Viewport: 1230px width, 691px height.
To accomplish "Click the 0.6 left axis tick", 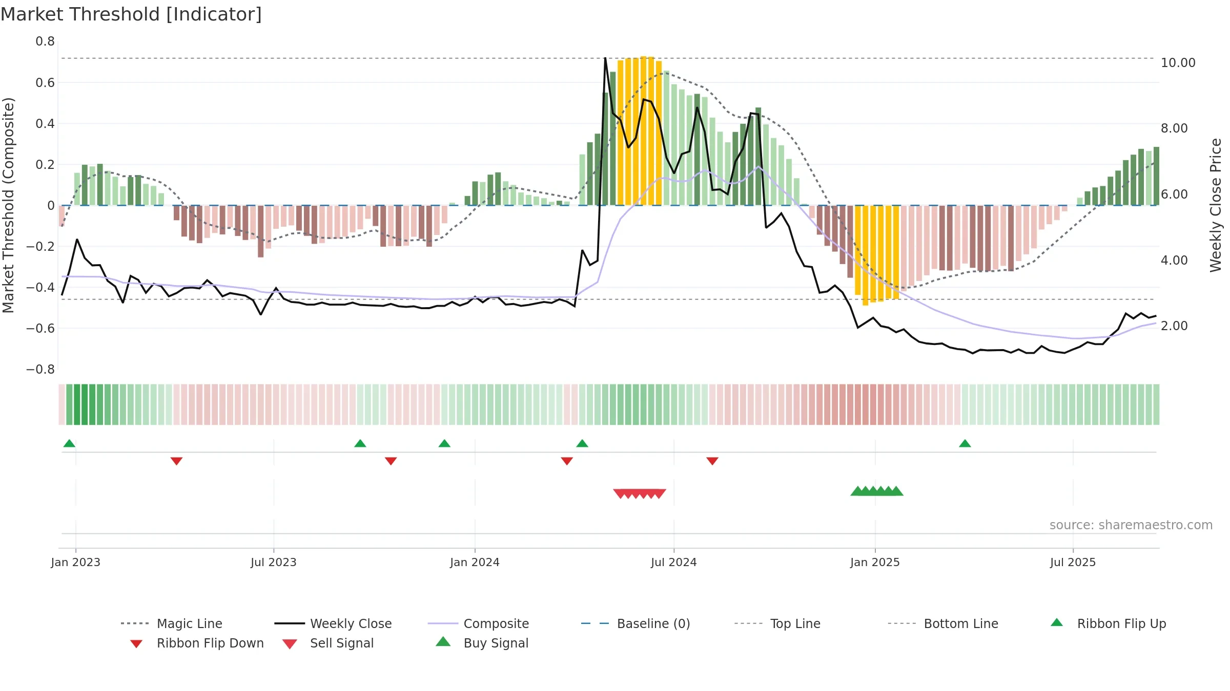I will [x=45, y=82].
